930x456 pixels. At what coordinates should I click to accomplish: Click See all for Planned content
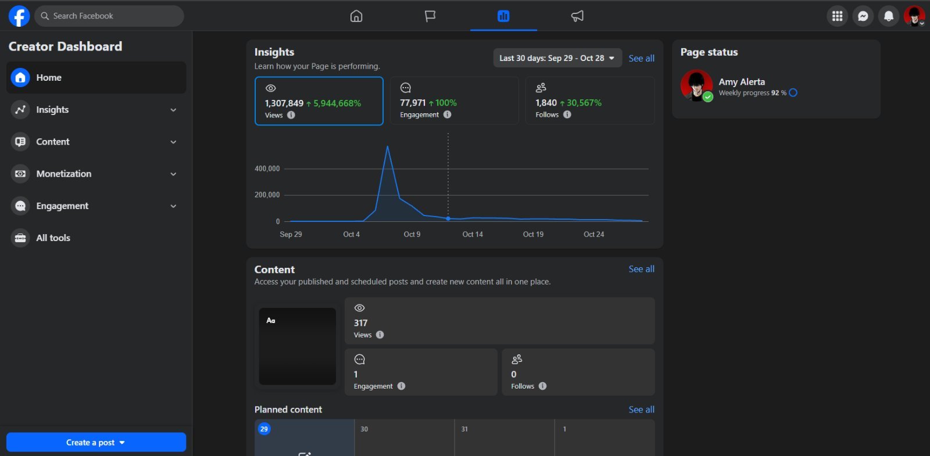[x=642, y=410]
